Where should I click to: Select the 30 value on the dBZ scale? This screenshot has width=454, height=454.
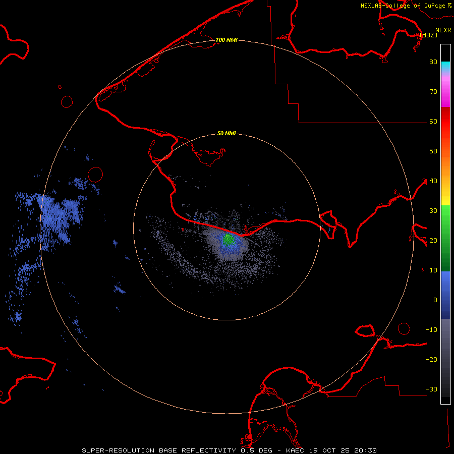(433, 211)
